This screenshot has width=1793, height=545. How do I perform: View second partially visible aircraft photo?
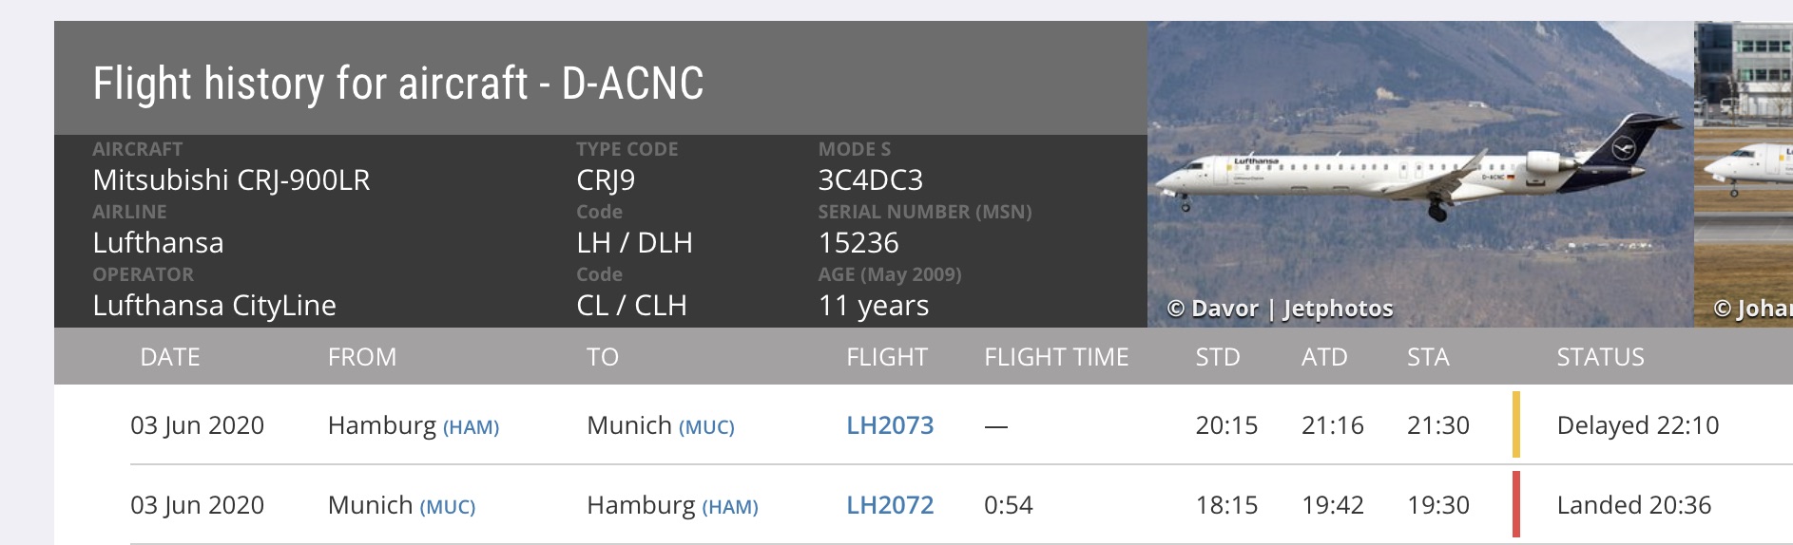pos(1744,174)
